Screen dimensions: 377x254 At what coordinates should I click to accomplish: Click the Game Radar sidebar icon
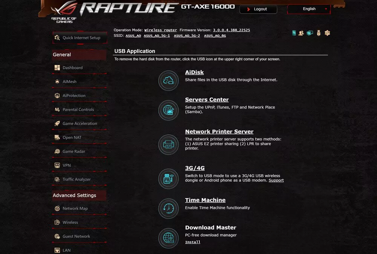57,151
